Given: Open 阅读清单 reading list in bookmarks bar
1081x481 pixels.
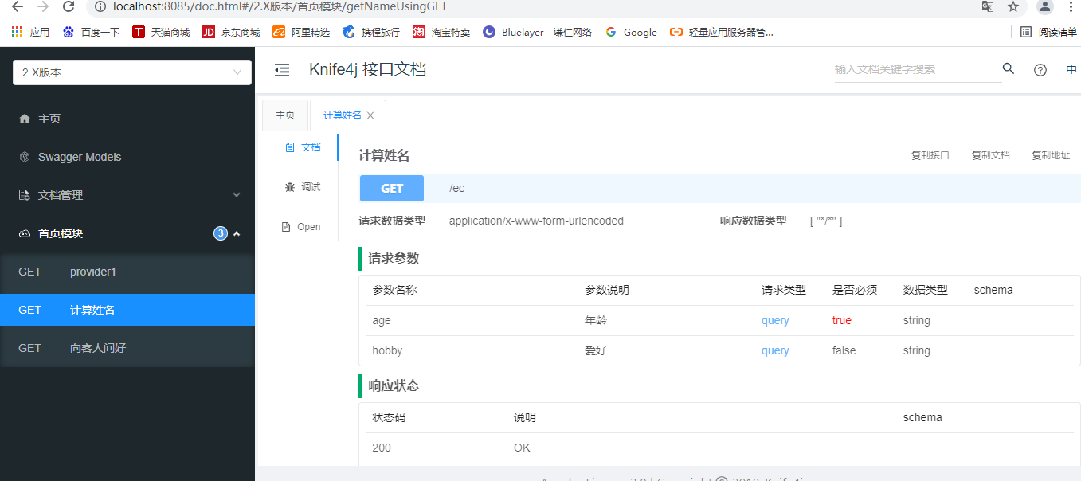Looking at the screenshot, I should pyautogui.click(x=1049, y=32).
